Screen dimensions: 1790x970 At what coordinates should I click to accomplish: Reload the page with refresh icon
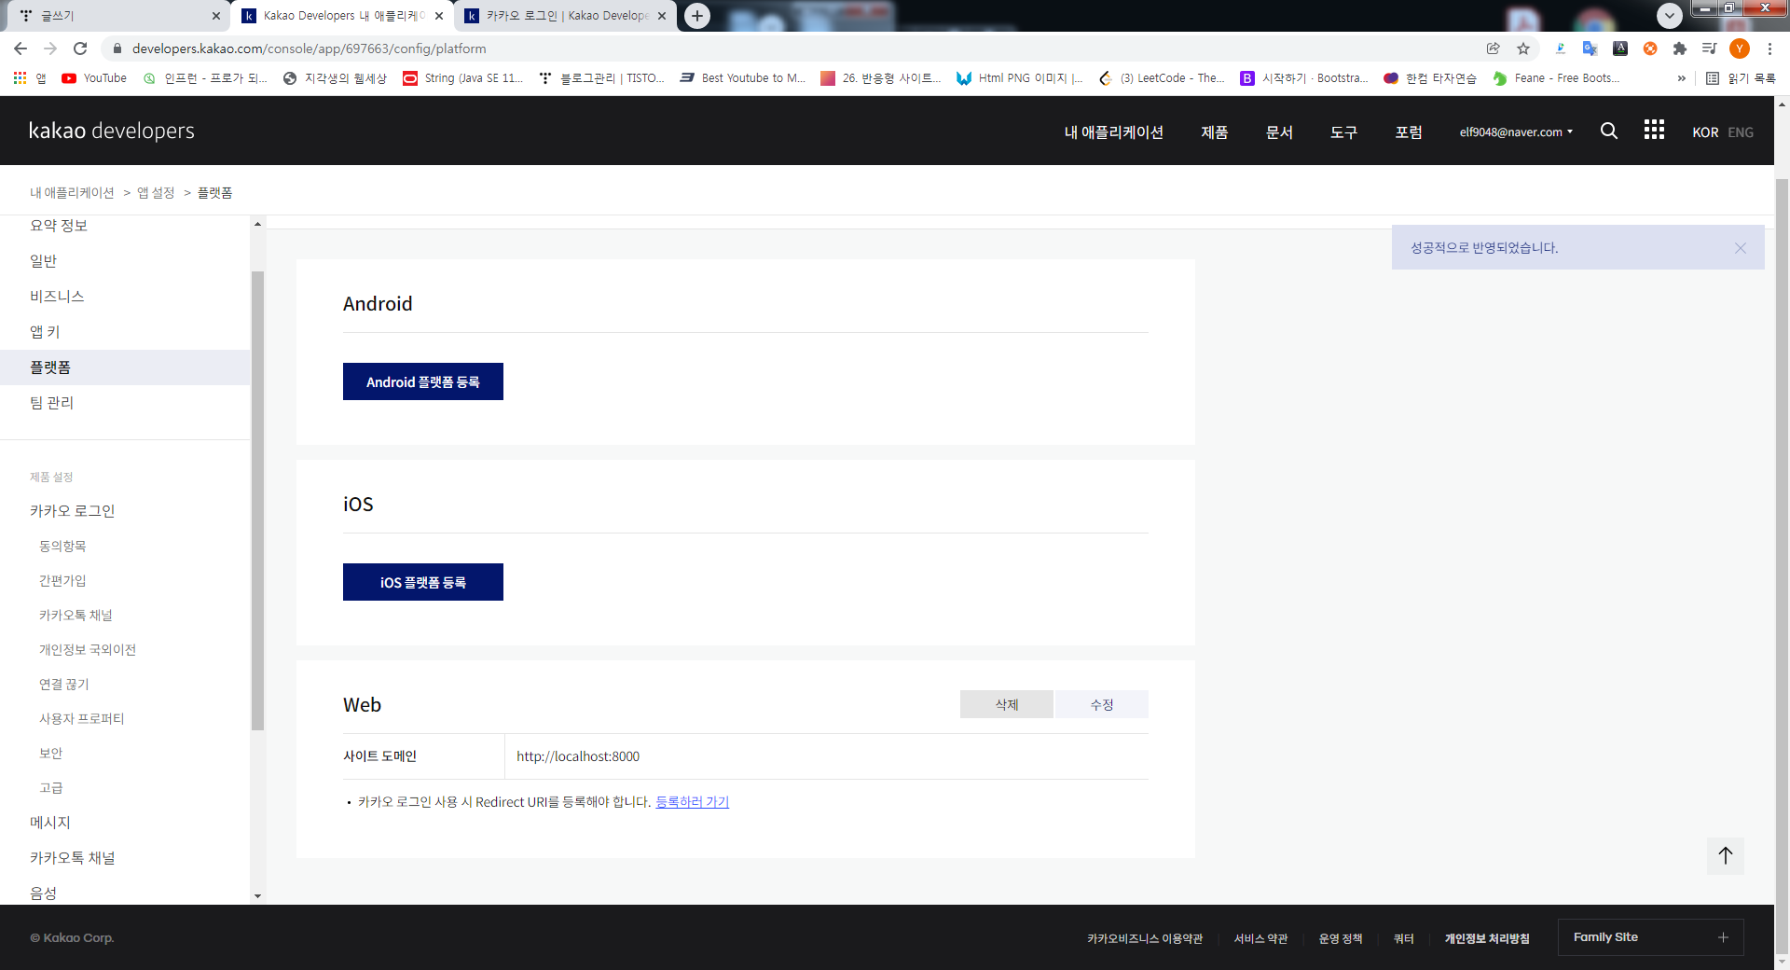point(80,48)
